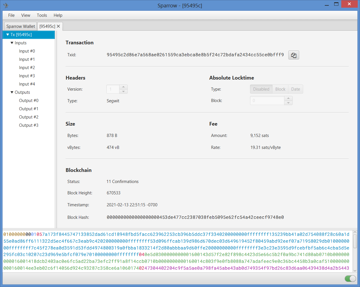Select Disabled locktime type

(x=261, y=89)
